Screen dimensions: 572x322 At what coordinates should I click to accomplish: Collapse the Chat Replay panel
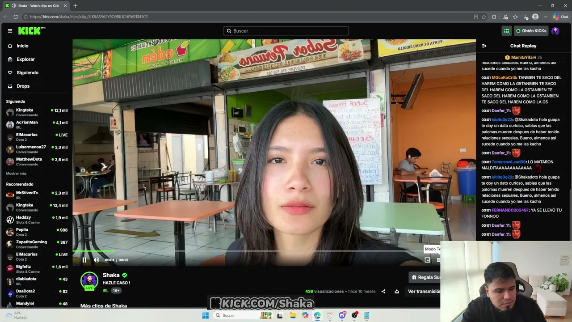pyautogui.click(x=484, y=46)
